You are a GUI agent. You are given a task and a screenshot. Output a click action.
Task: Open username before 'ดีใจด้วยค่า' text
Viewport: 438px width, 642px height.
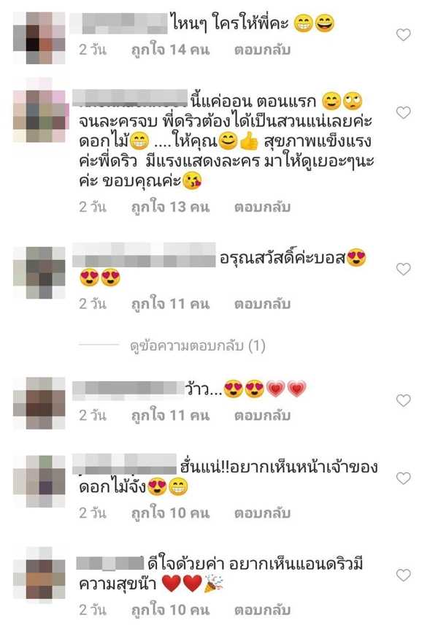coord(110,563)
